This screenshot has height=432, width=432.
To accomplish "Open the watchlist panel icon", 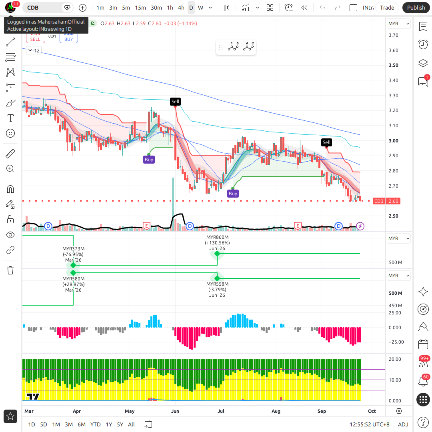I will tap(423, 26).
